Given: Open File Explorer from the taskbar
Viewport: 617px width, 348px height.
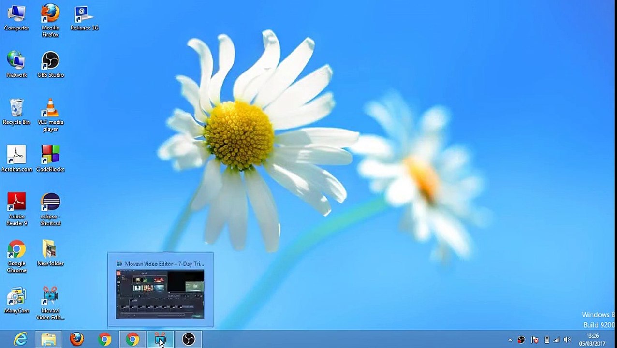Looking at the screenshot, I should click(x=48, y=339).
